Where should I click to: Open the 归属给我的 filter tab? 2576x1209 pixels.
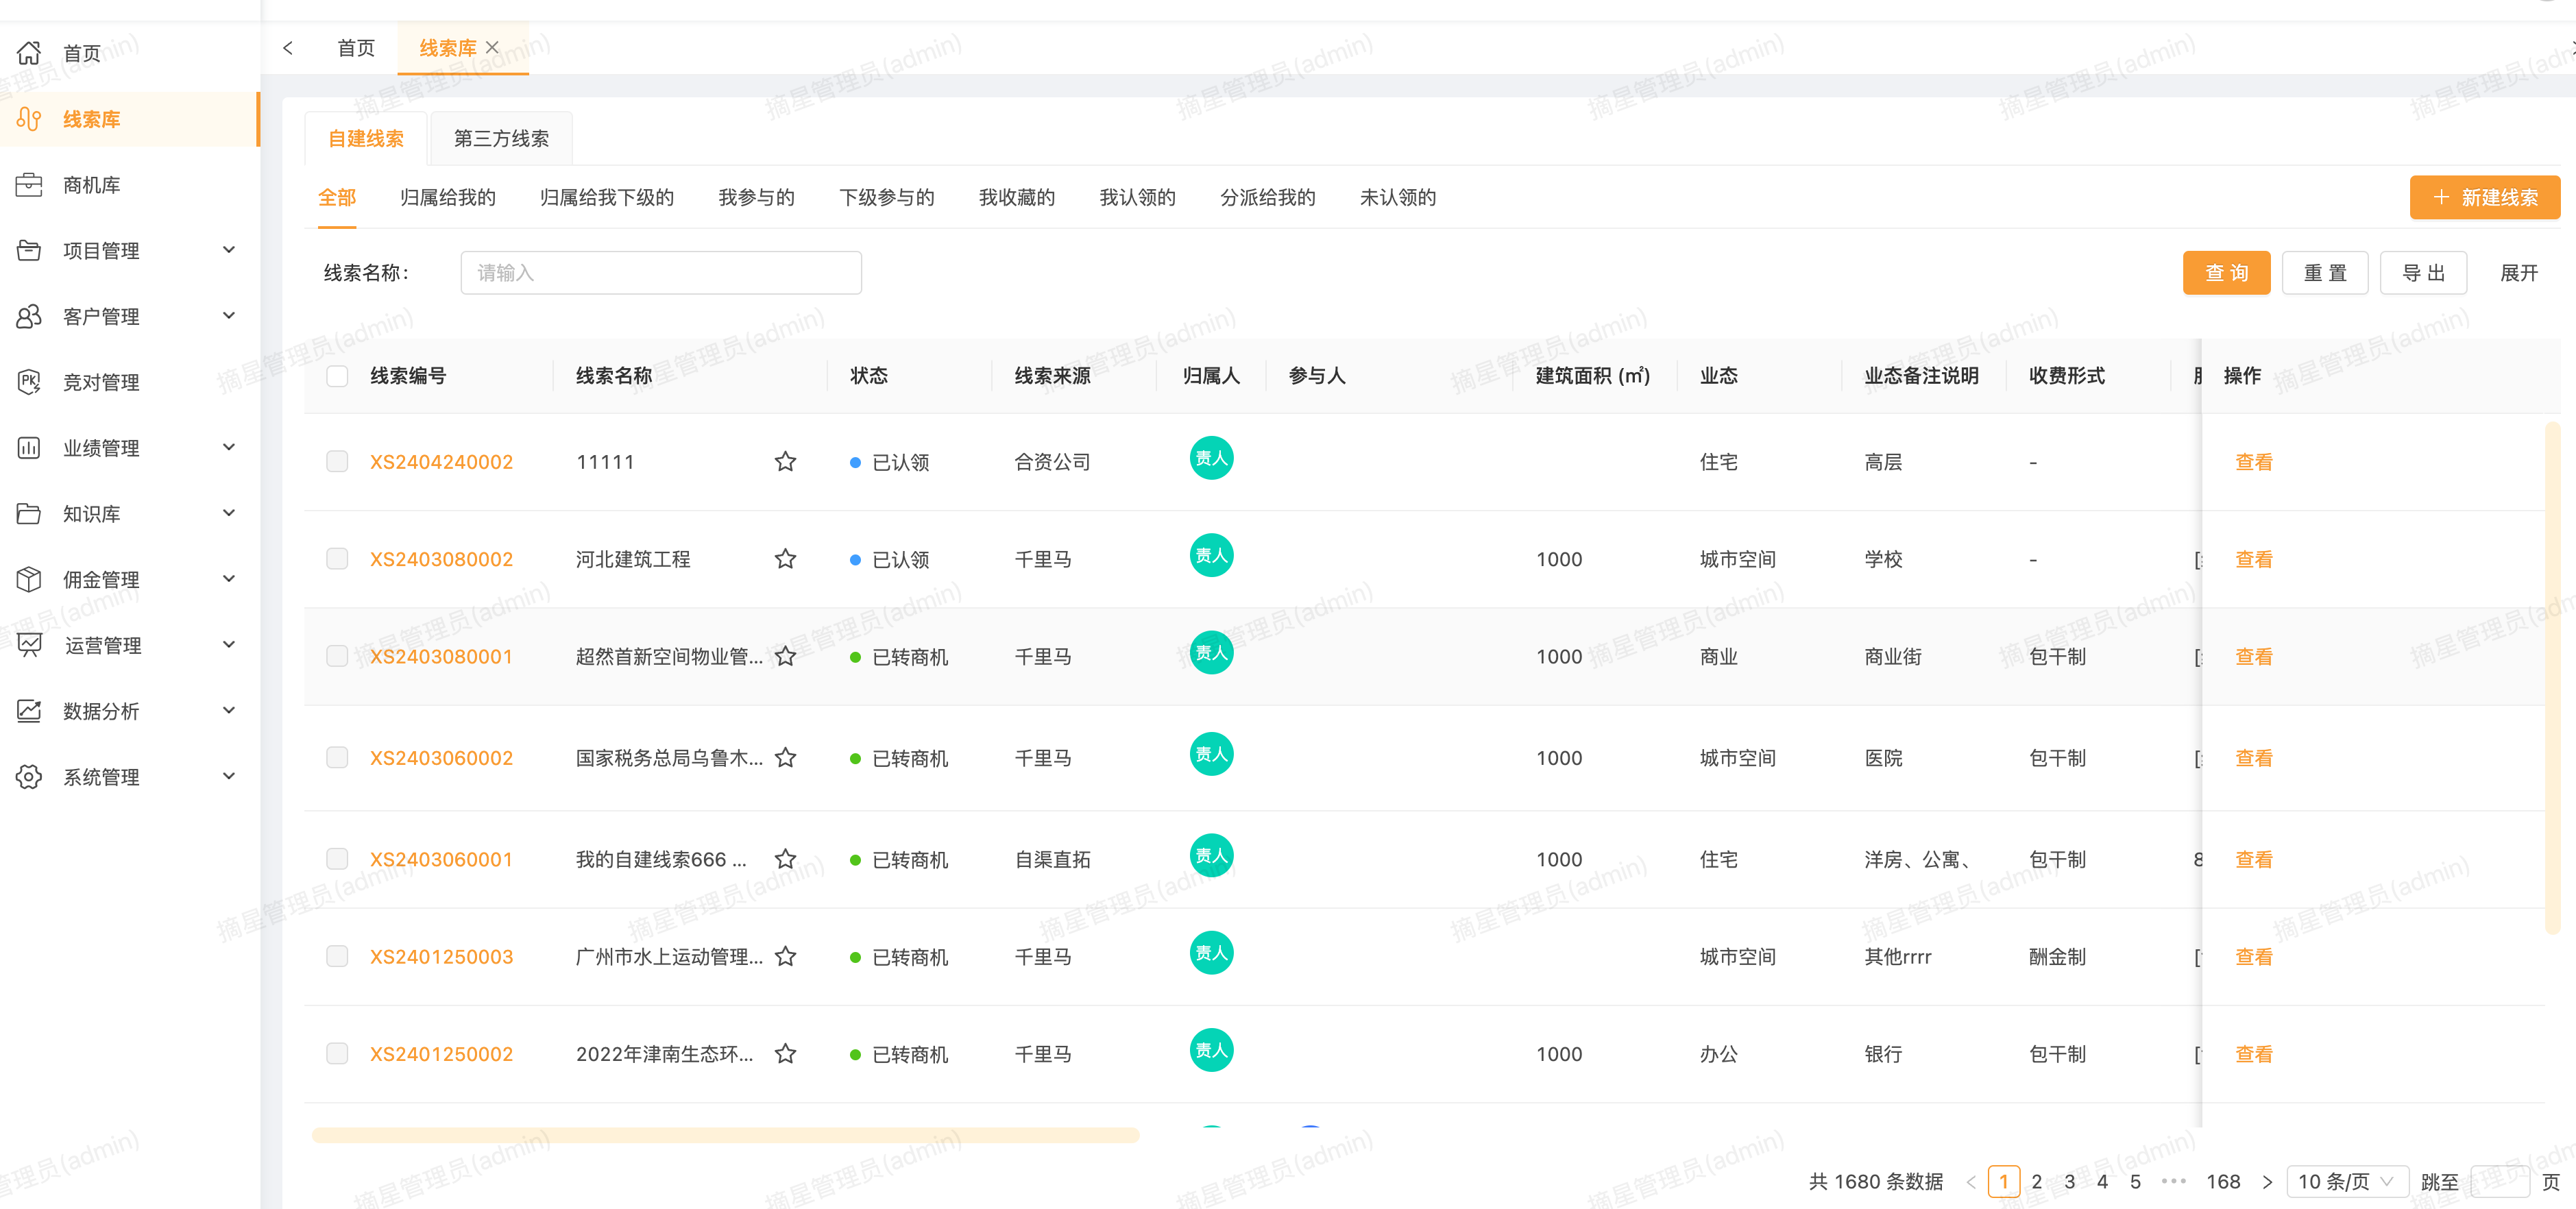pos(448,197)
